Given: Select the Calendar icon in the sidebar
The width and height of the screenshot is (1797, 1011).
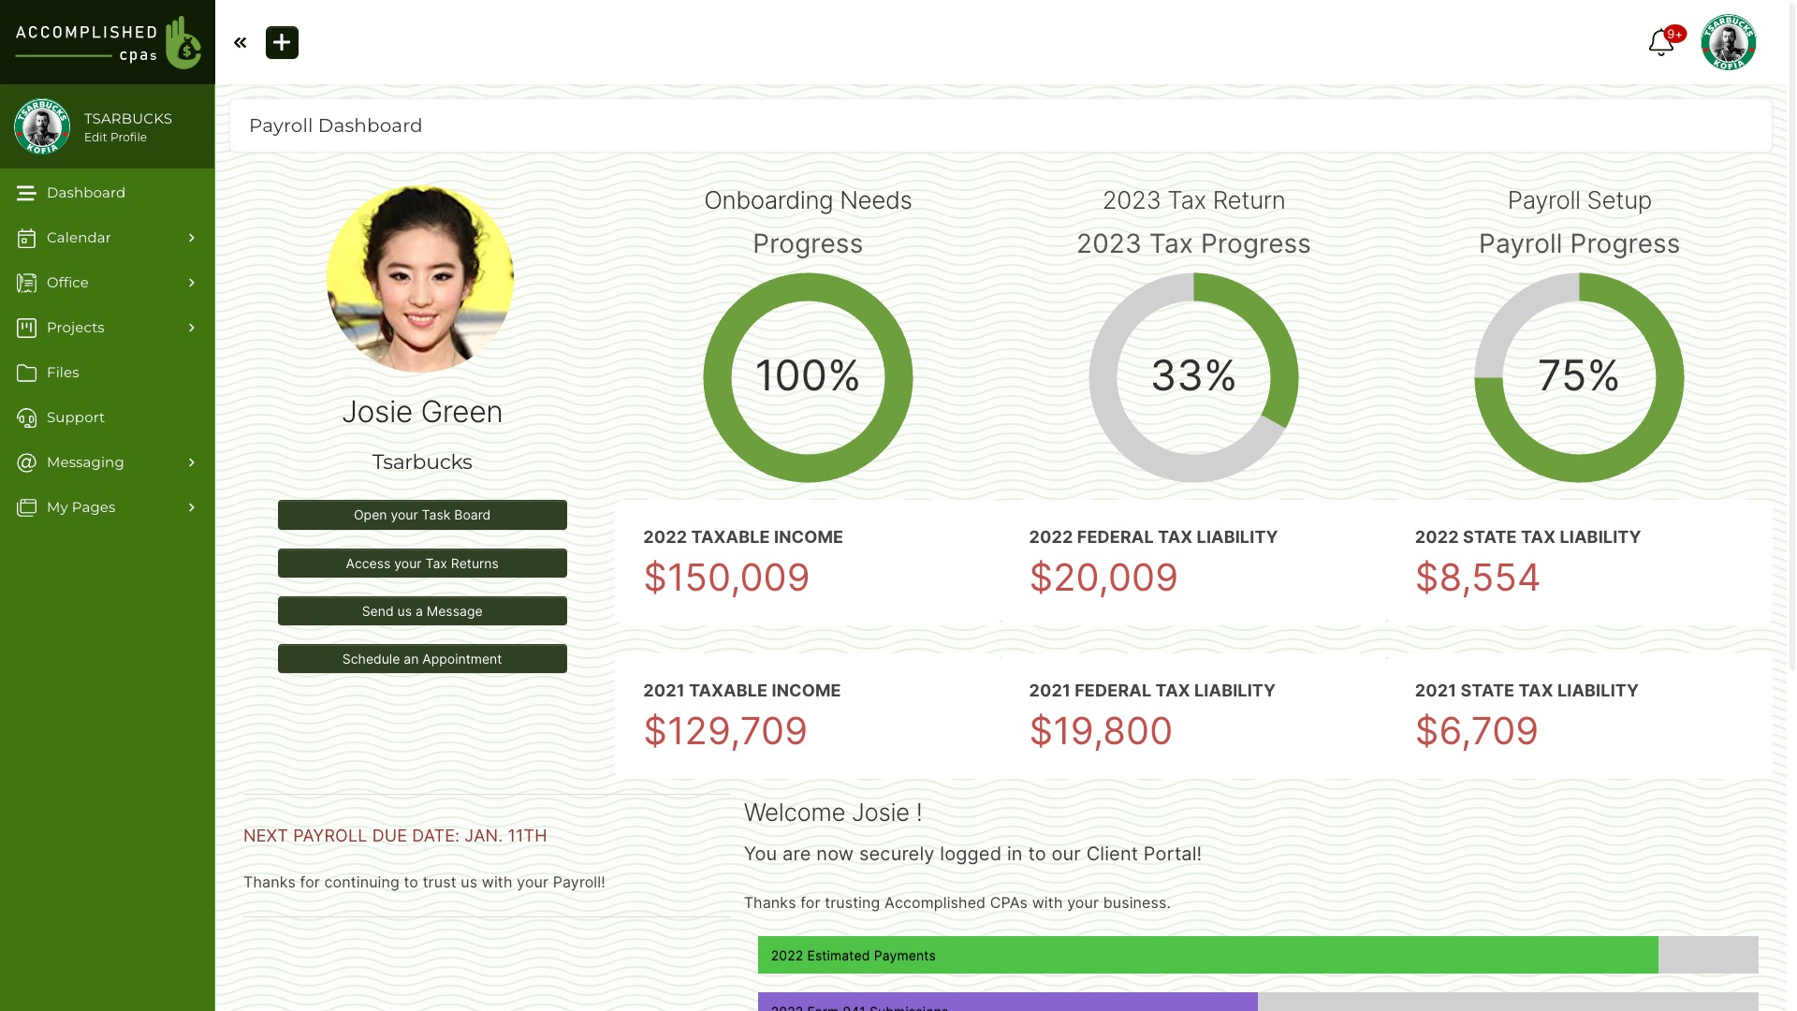Looking at the screenshot, I should [25, 238].
